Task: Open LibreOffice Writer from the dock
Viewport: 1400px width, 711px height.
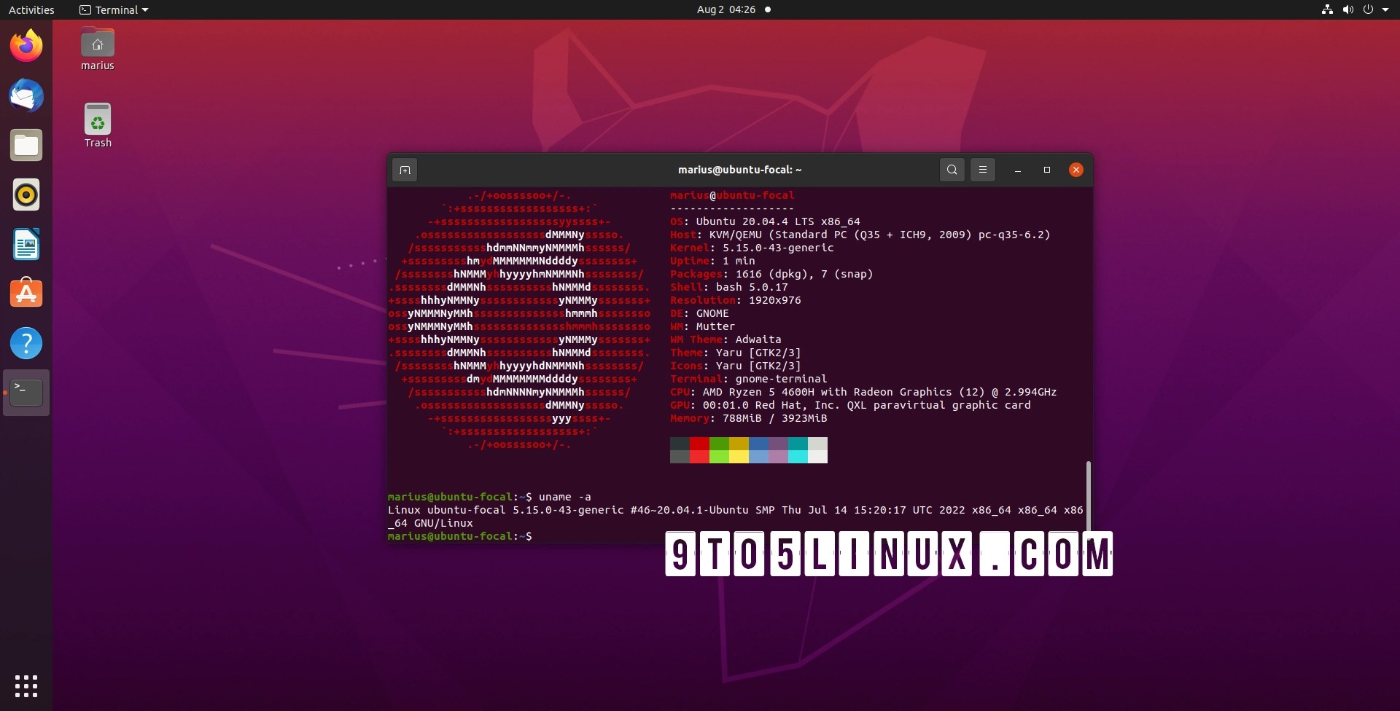Action: [x=26, y=244]
